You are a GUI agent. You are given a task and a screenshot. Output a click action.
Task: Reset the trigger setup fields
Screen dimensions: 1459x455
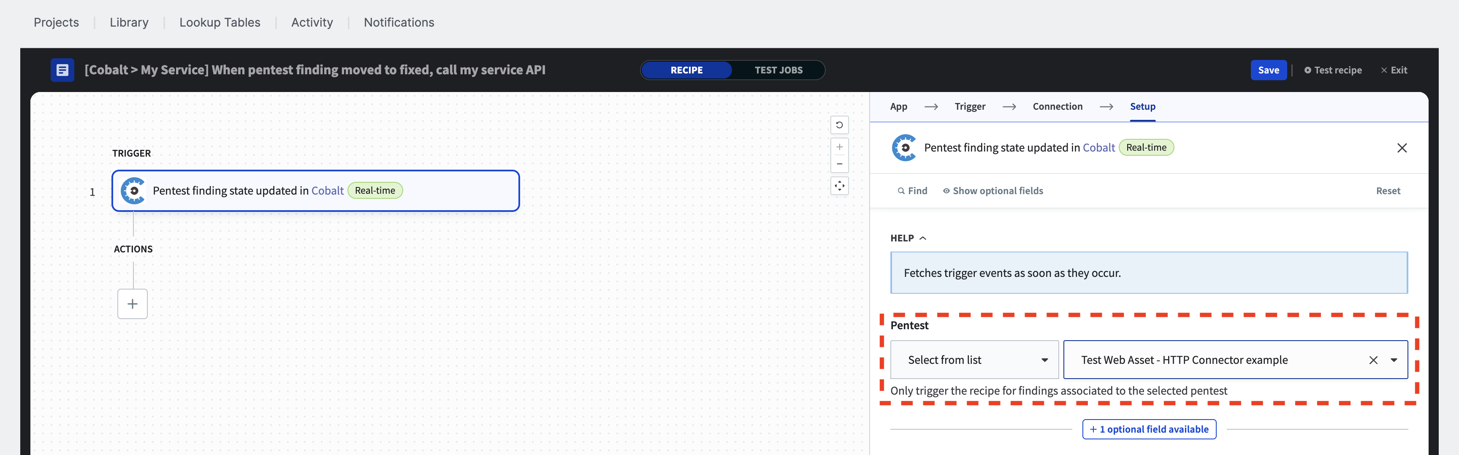(1388, 191)
